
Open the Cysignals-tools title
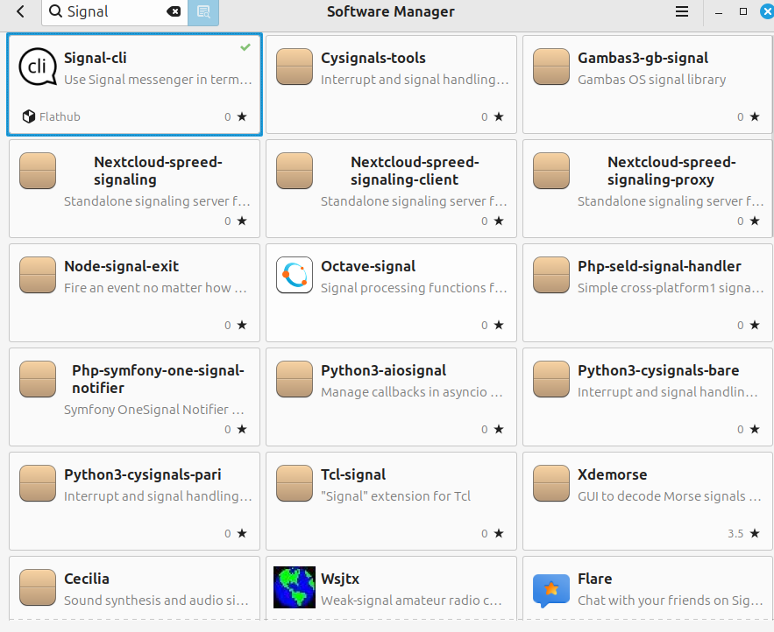pyautogui.click(x=373, y=58)
